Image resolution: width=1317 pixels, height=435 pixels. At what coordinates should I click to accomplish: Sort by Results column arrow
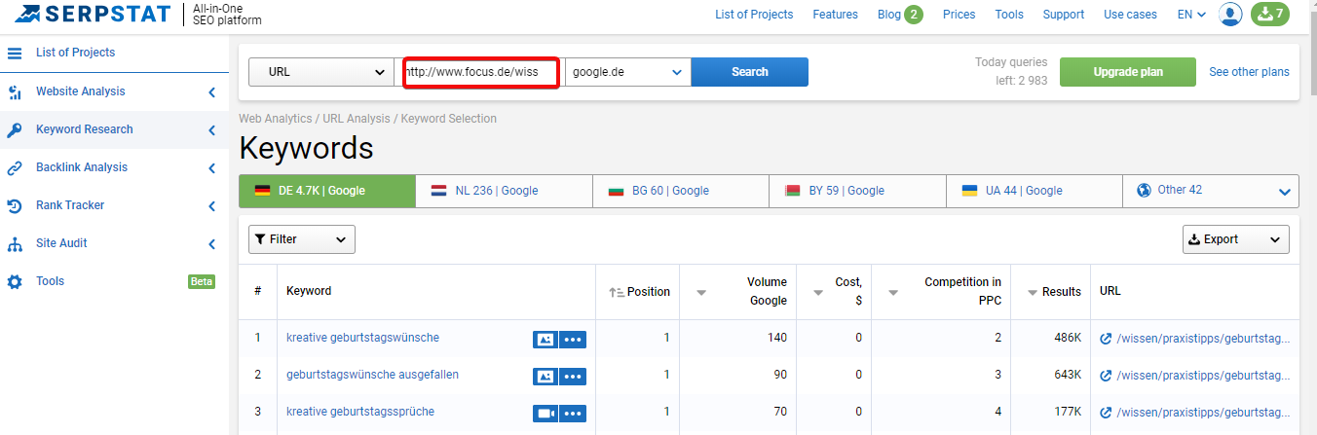1033,292
